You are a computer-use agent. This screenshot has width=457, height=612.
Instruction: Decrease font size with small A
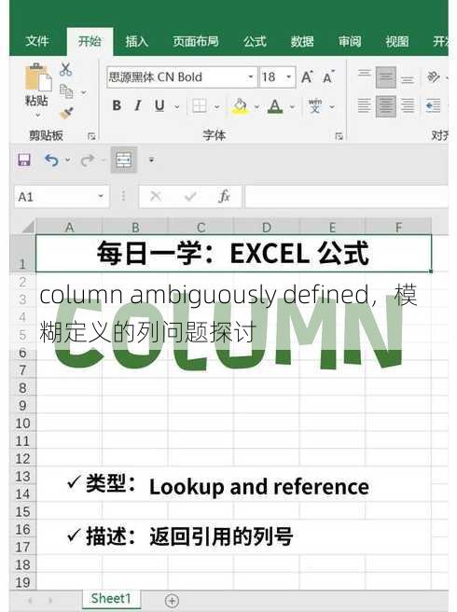point(329,77)
